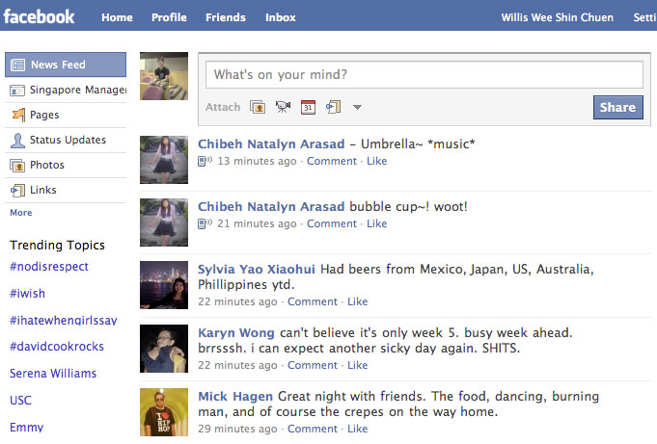
Task: Click the Photos icon in sidebar
Action: [17, 166]
